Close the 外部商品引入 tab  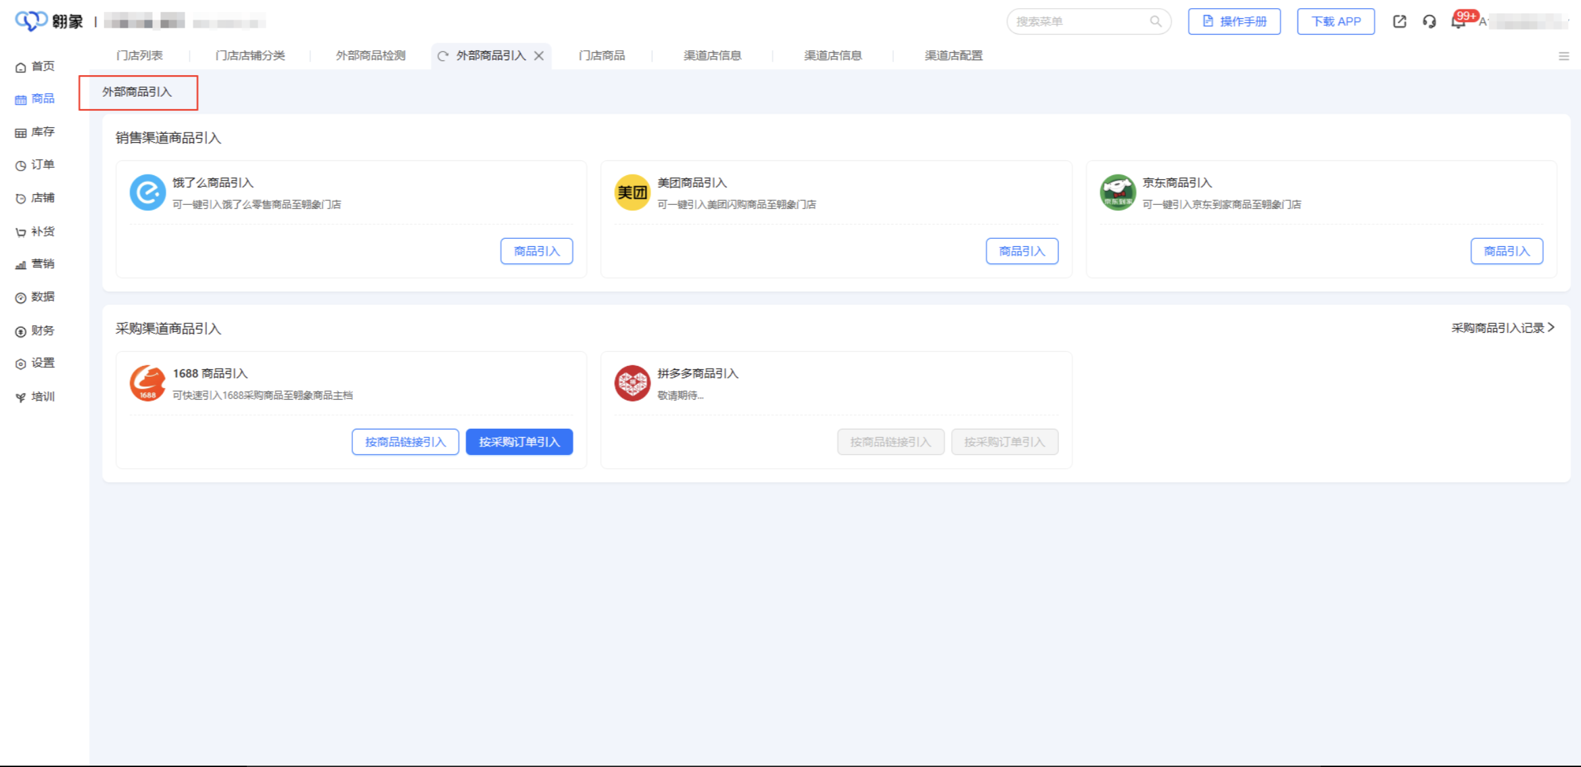[539, 56]
